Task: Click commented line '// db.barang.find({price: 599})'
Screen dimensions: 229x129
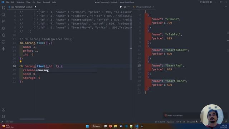Action: (46, 39)
